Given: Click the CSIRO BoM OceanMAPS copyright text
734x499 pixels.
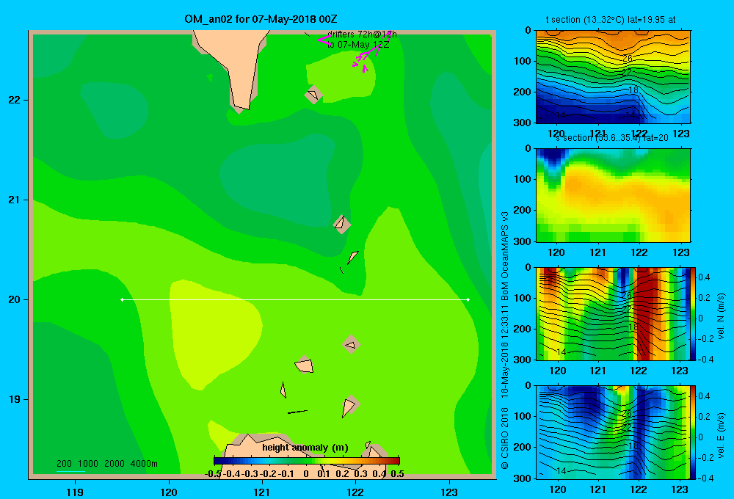Looking at the screenshot, I should click(x=505, y=340).
